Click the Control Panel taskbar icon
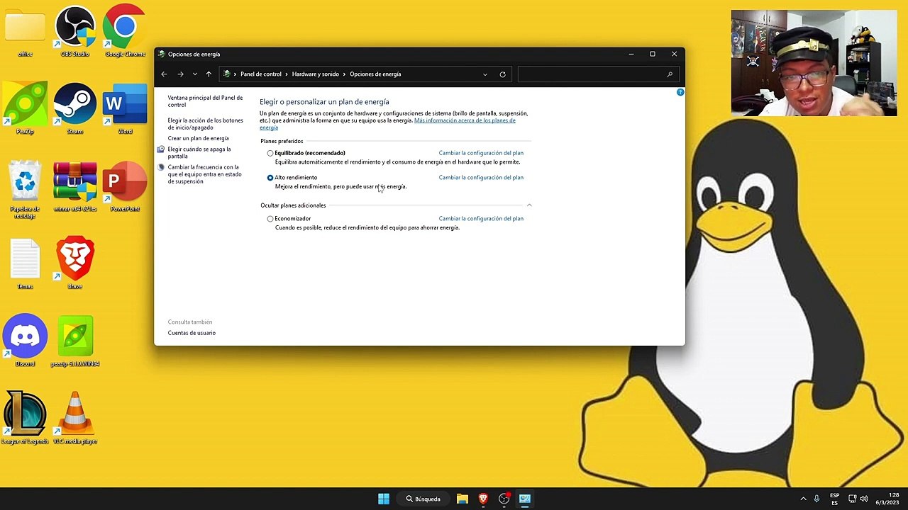The image size is (908, 510). [525, 499]
